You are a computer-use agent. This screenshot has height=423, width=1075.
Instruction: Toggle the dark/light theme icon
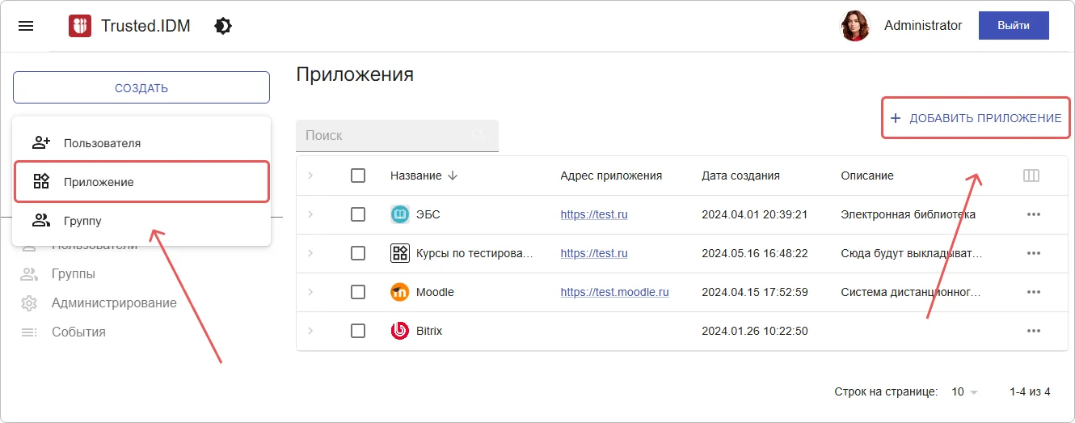coord(222,26)
